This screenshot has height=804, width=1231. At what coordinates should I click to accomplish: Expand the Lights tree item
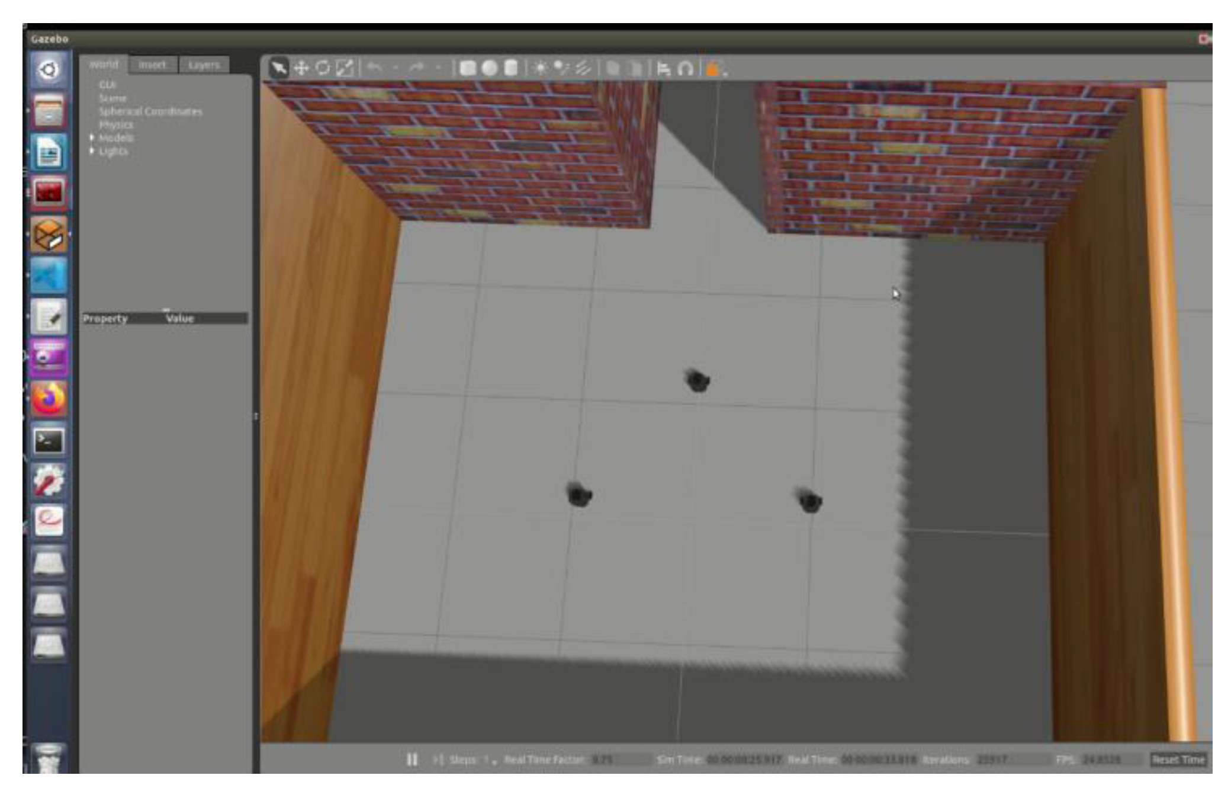pyautogui.click(x=92, y=151)
